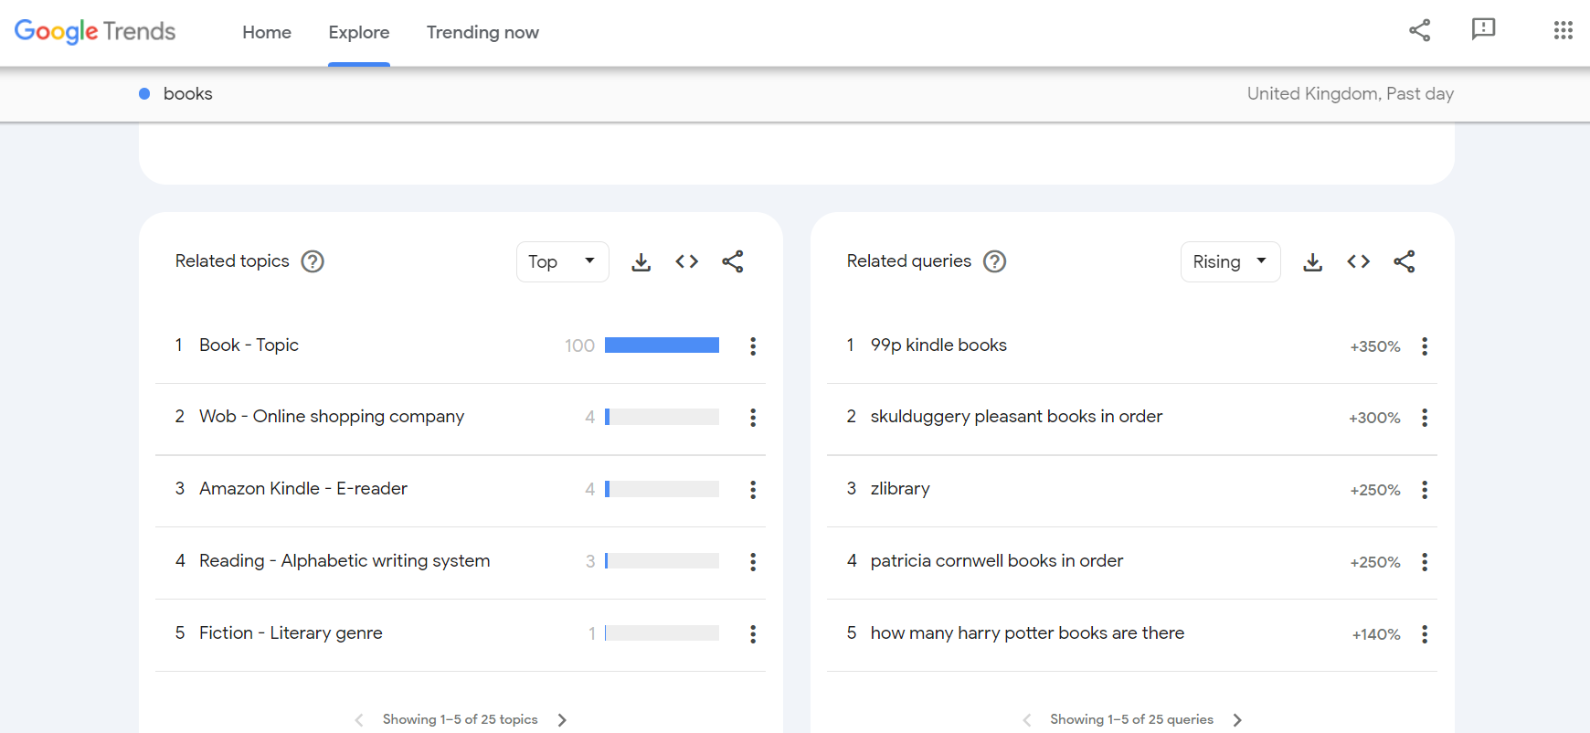Click the +300% rising value
The image size is (1590, 733).
click(x=1374, y=418)
